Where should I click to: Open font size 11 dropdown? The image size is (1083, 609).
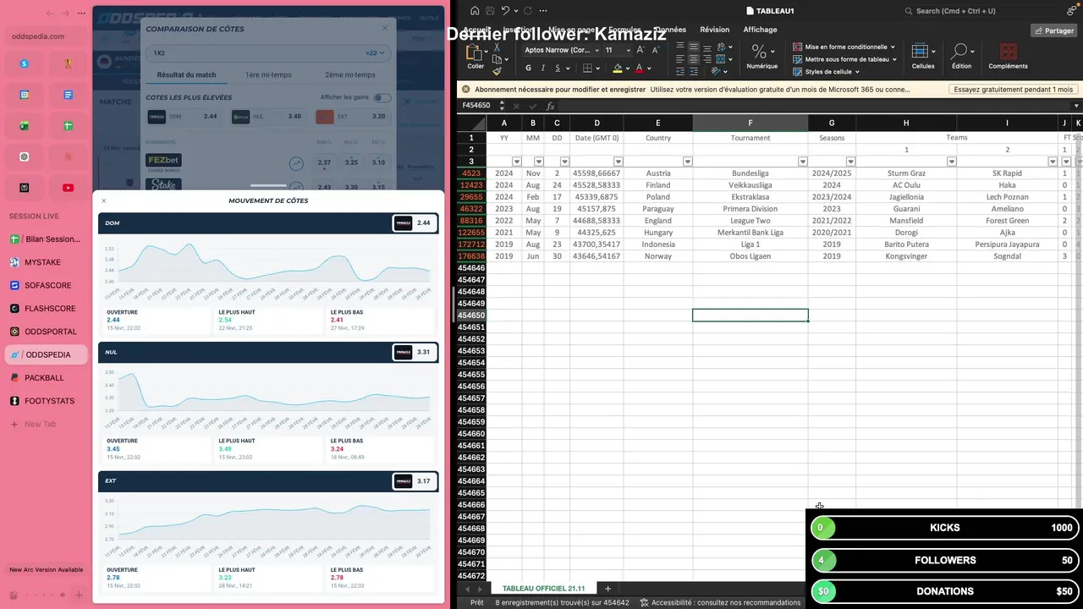628,50
